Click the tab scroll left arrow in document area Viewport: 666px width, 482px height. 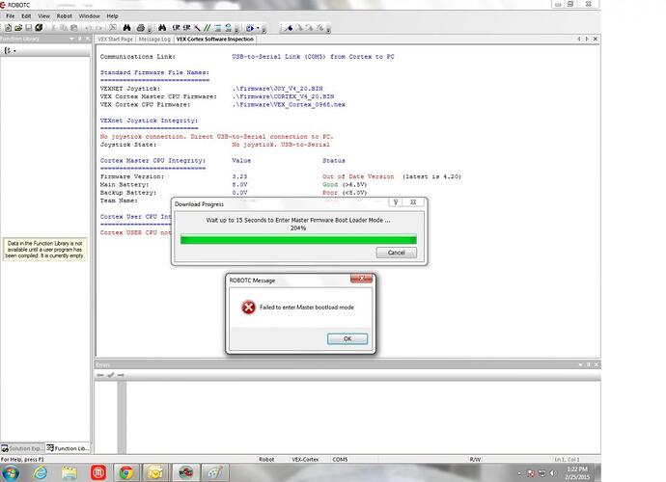coord(579,39)
